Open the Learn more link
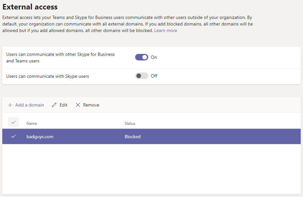Viewport: 303px width, 197px height. point(165,30)
